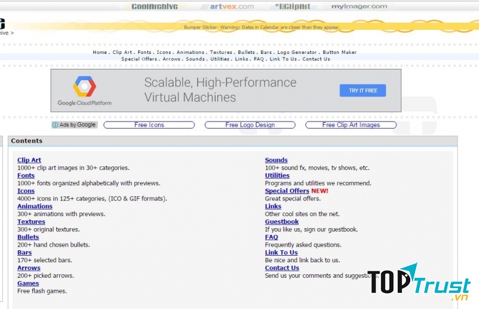479x309 pixels.
Task: Select the Free Logo Design ad link
Action: (250, 125)
